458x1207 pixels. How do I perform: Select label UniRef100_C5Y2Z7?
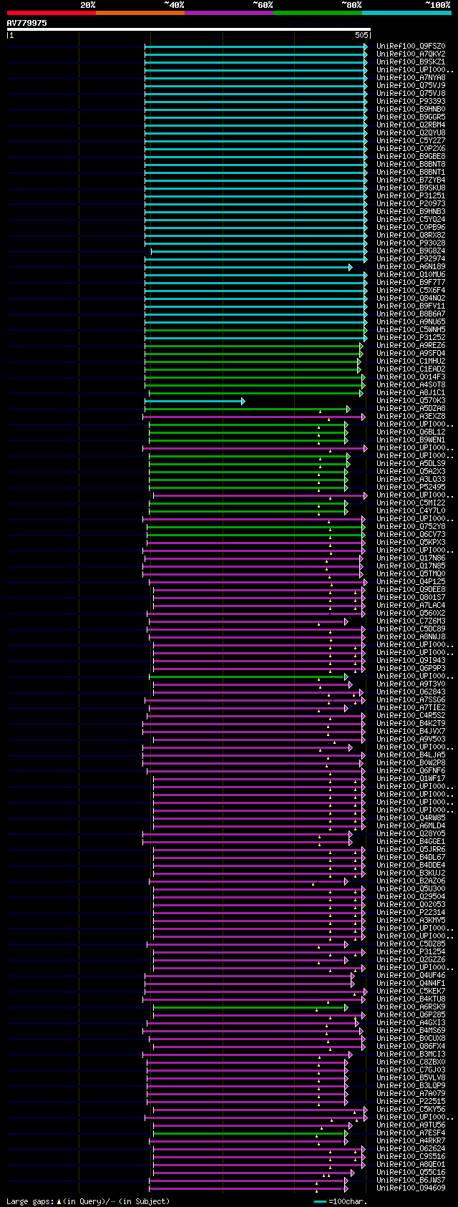coord(411,140)
